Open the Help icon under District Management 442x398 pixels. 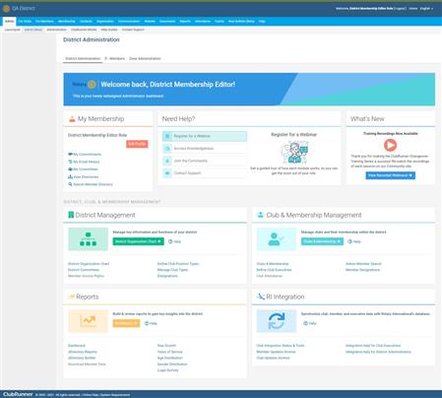tap(174, 241)
